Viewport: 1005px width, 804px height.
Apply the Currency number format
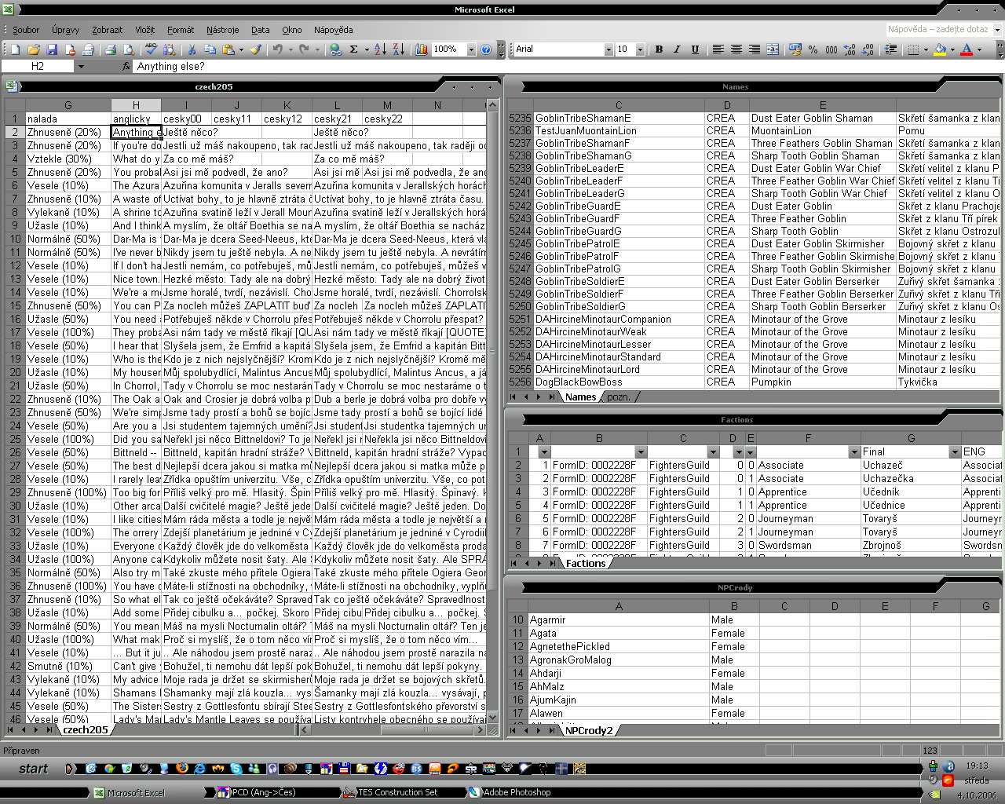click(x=795, y=49)
